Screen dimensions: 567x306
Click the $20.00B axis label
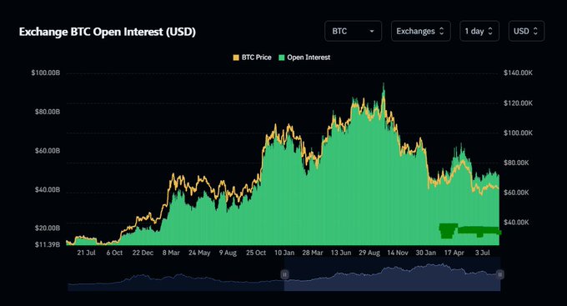[x=48, y=228]
